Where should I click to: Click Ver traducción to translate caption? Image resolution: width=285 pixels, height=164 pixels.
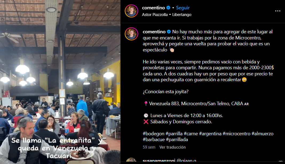[172, 147]
